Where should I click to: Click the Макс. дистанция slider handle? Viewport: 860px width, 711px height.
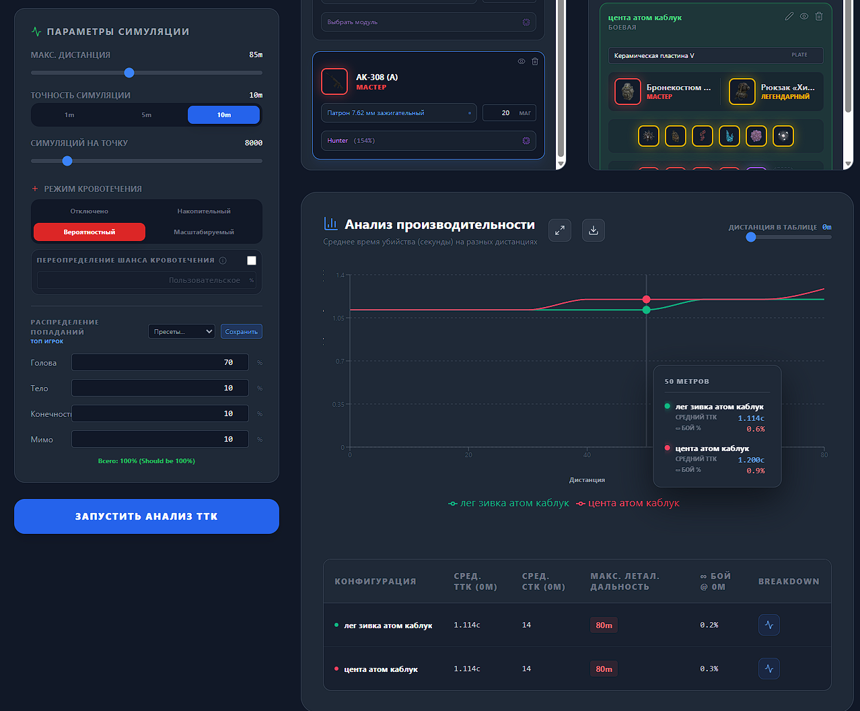(x=129, y=73)
